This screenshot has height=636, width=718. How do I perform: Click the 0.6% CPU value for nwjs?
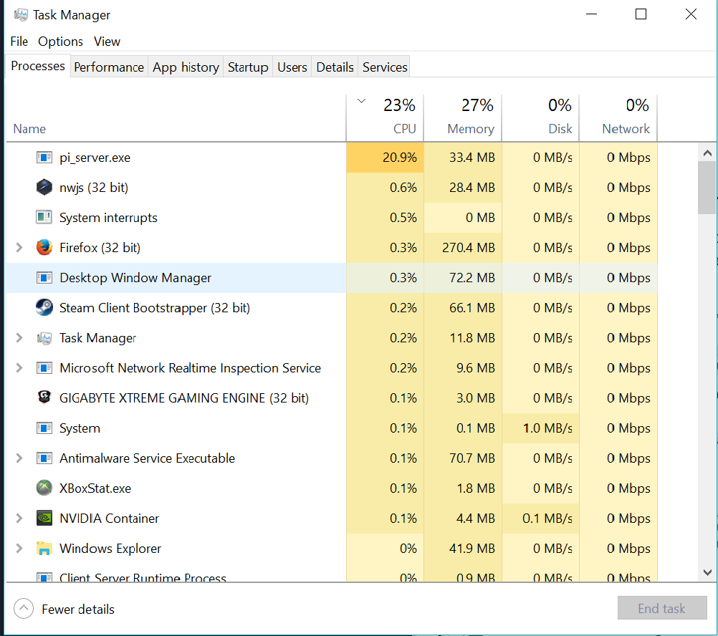[403, 188]
